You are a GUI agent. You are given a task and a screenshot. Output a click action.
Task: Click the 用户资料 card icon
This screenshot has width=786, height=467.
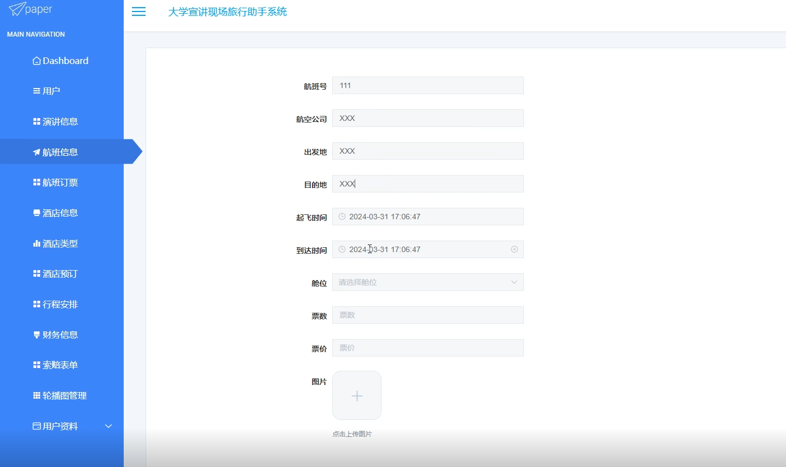(37, 426)
